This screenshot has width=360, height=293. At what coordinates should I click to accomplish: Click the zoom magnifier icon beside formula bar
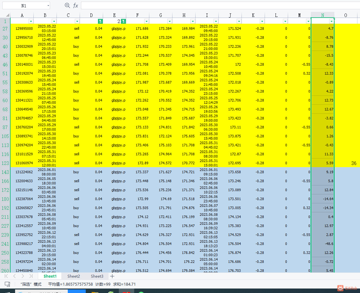67,5
